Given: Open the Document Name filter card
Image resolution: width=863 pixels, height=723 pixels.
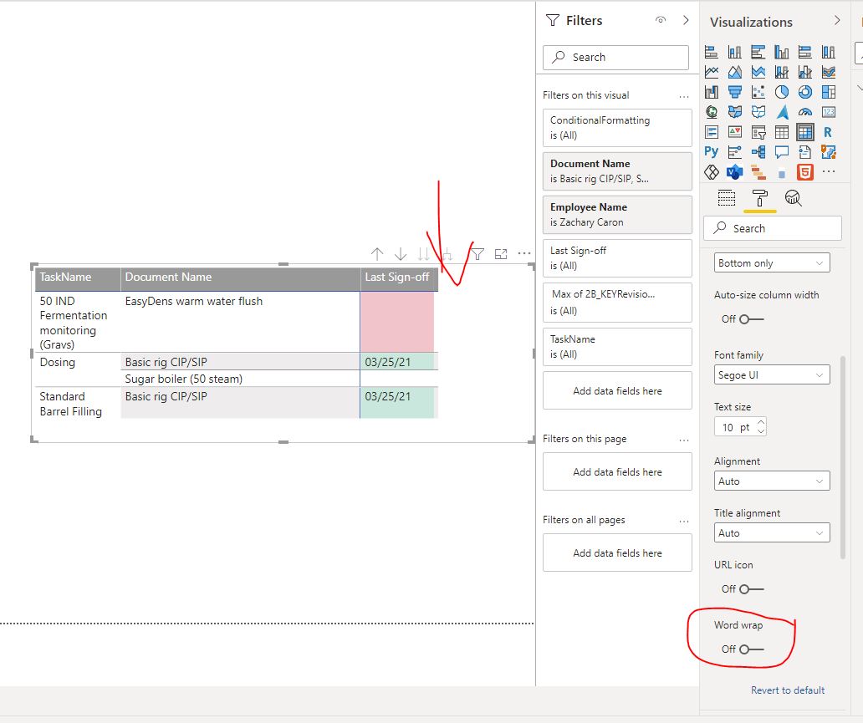Looking at the screenshot, I should (617, 171).
